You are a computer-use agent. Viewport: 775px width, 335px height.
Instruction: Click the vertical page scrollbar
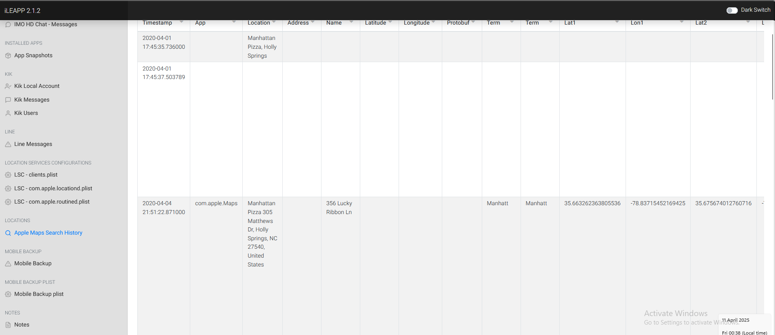pos(773,67)
